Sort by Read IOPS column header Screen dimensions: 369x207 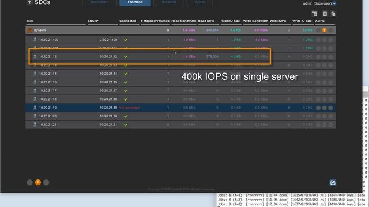click(206, 21)
